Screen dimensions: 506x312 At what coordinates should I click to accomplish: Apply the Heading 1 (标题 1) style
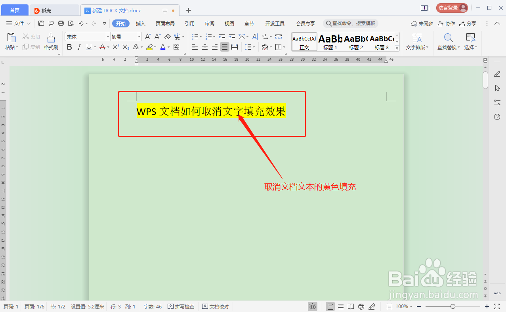[330, 42]
